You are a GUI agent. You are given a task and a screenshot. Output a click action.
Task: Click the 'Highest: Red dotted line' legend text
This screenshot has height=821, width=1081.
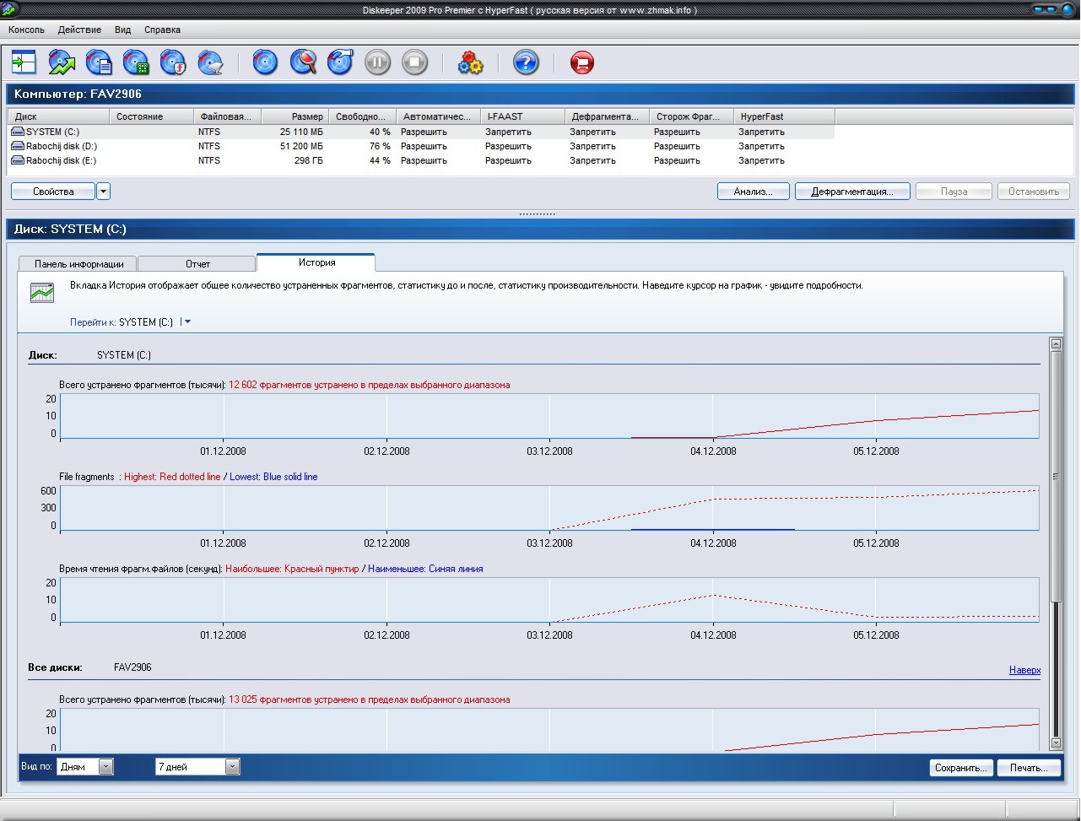click(172, 477)
